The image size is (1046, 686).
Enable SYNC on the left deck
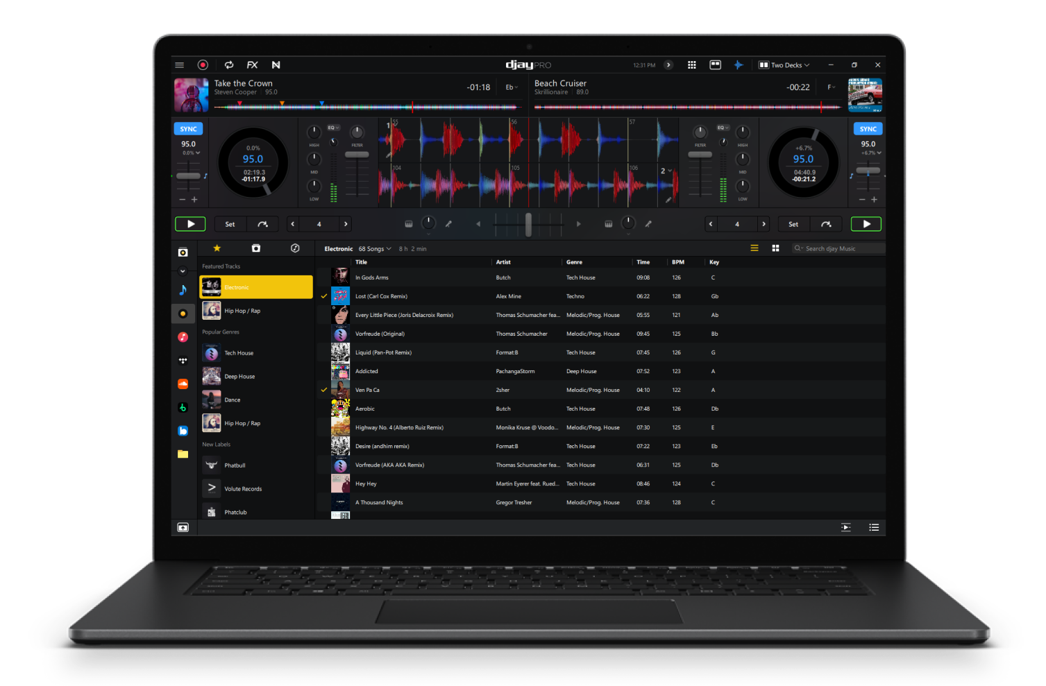coord(188,128)
